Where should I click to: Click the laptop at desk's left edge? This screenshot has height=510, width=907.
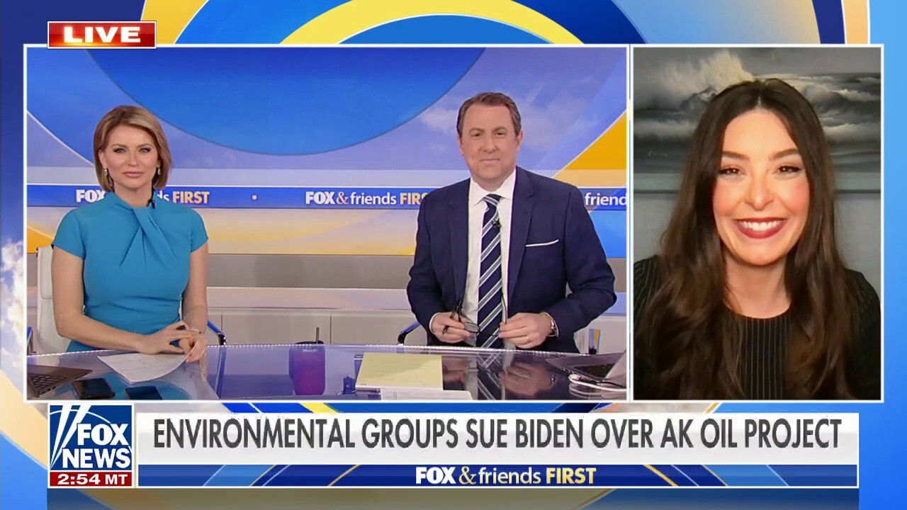[x=53, y=379]
